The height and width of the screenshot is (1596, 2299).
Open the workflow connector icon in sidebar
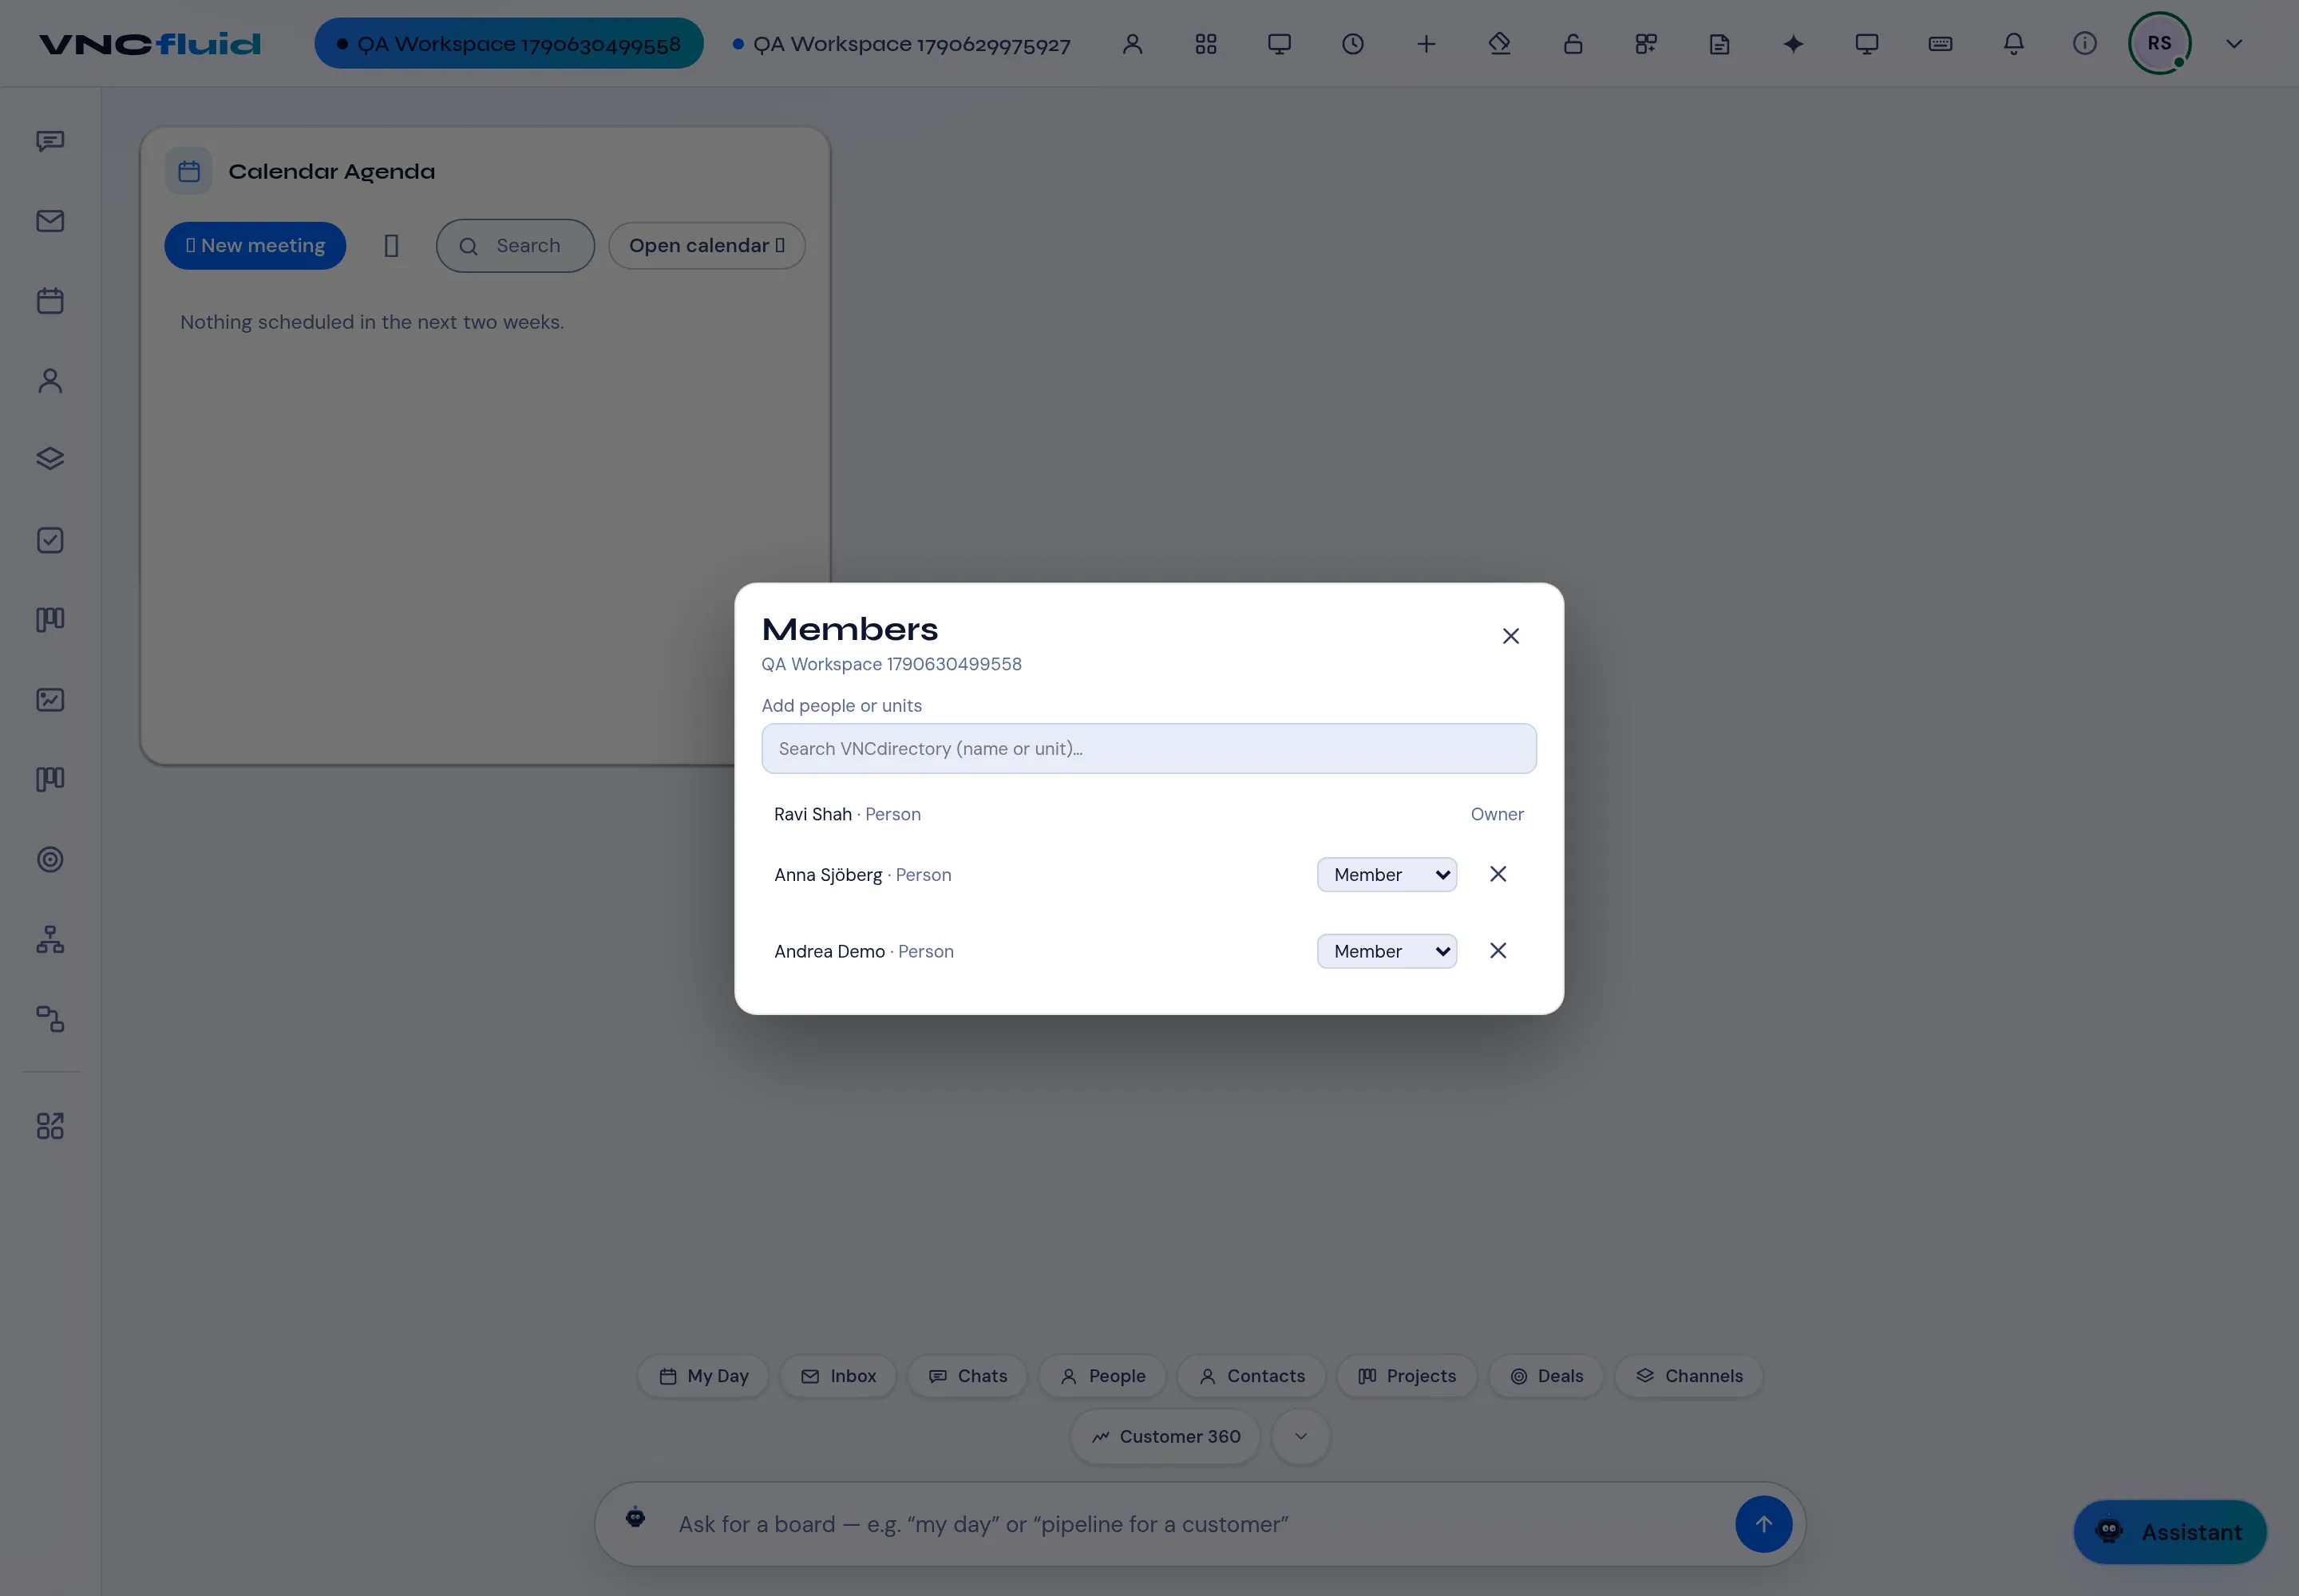(x=50, y=1019)
